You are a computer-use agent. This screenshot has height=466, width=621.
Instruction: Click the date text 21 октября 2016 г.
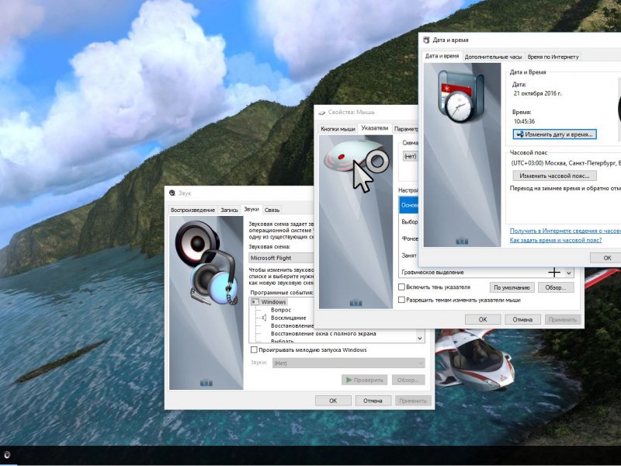click(x=537, y=93)
